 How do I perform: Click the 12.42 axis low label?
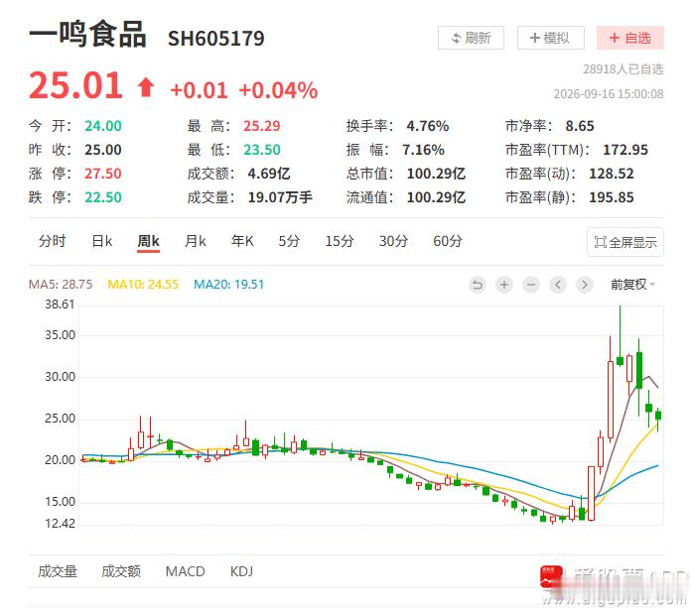pos(60,524)
